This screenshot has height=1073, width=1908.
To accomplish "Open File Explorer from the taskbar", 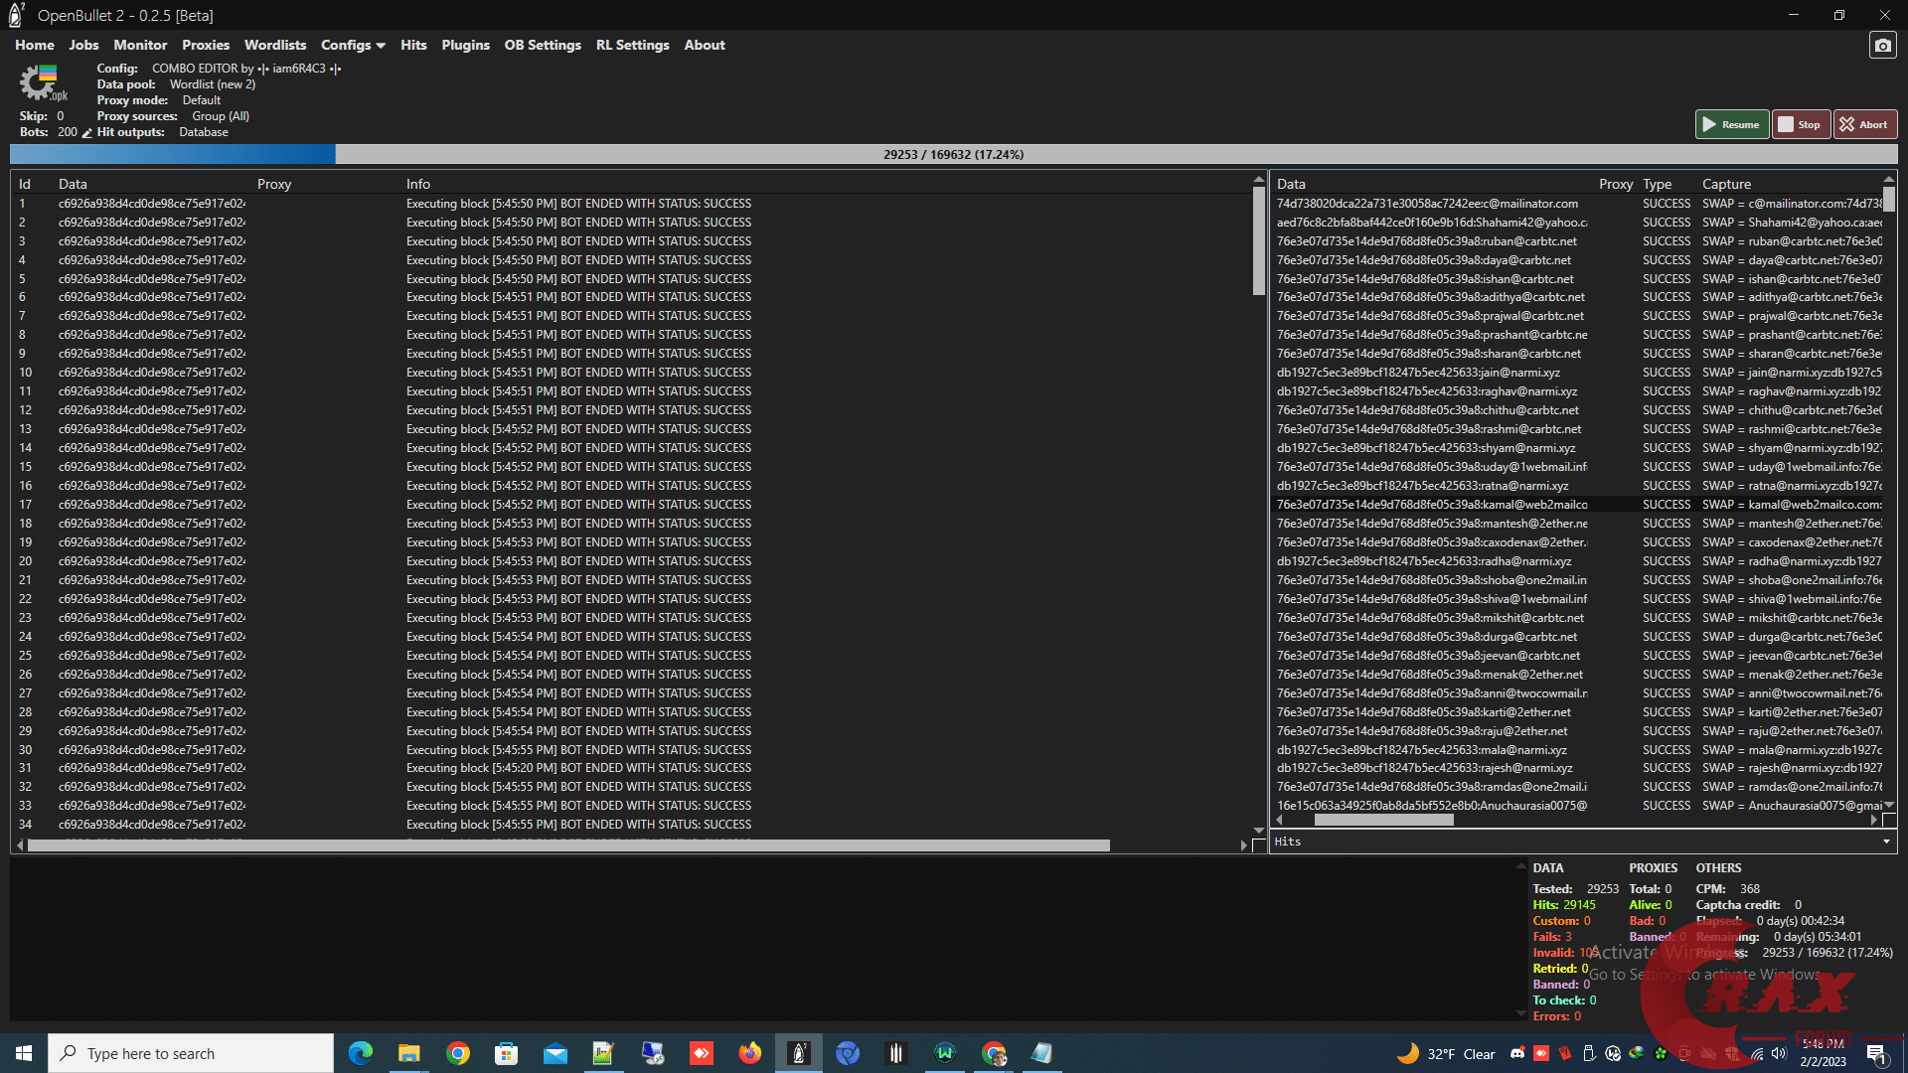I will (408, 1053).
